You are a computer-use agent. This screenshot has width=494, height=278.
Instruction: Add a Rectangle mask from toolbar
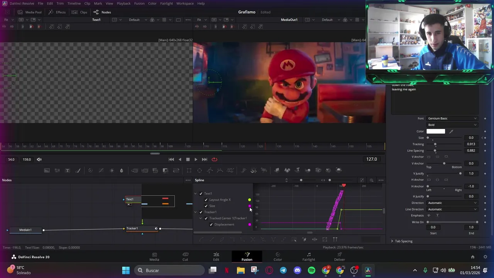(x=189, y=170)
